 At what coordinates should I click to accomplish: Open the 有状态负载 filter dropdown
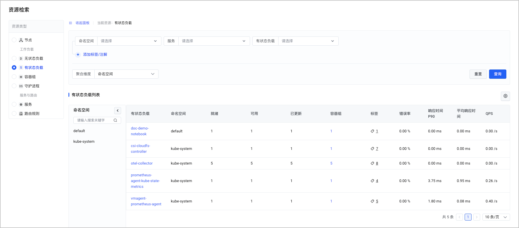pos(308,41)
